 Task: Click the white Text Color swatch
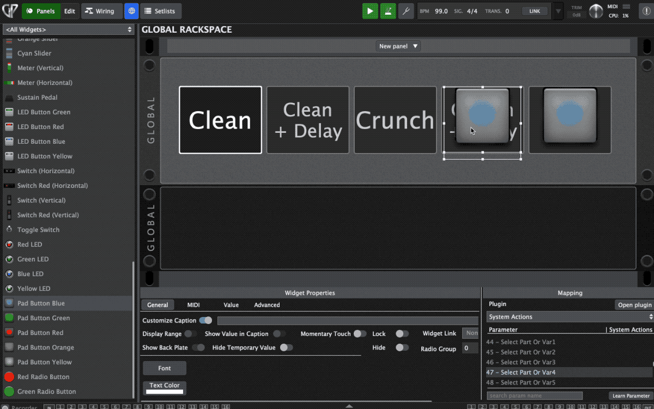click(x=165, y=391)
